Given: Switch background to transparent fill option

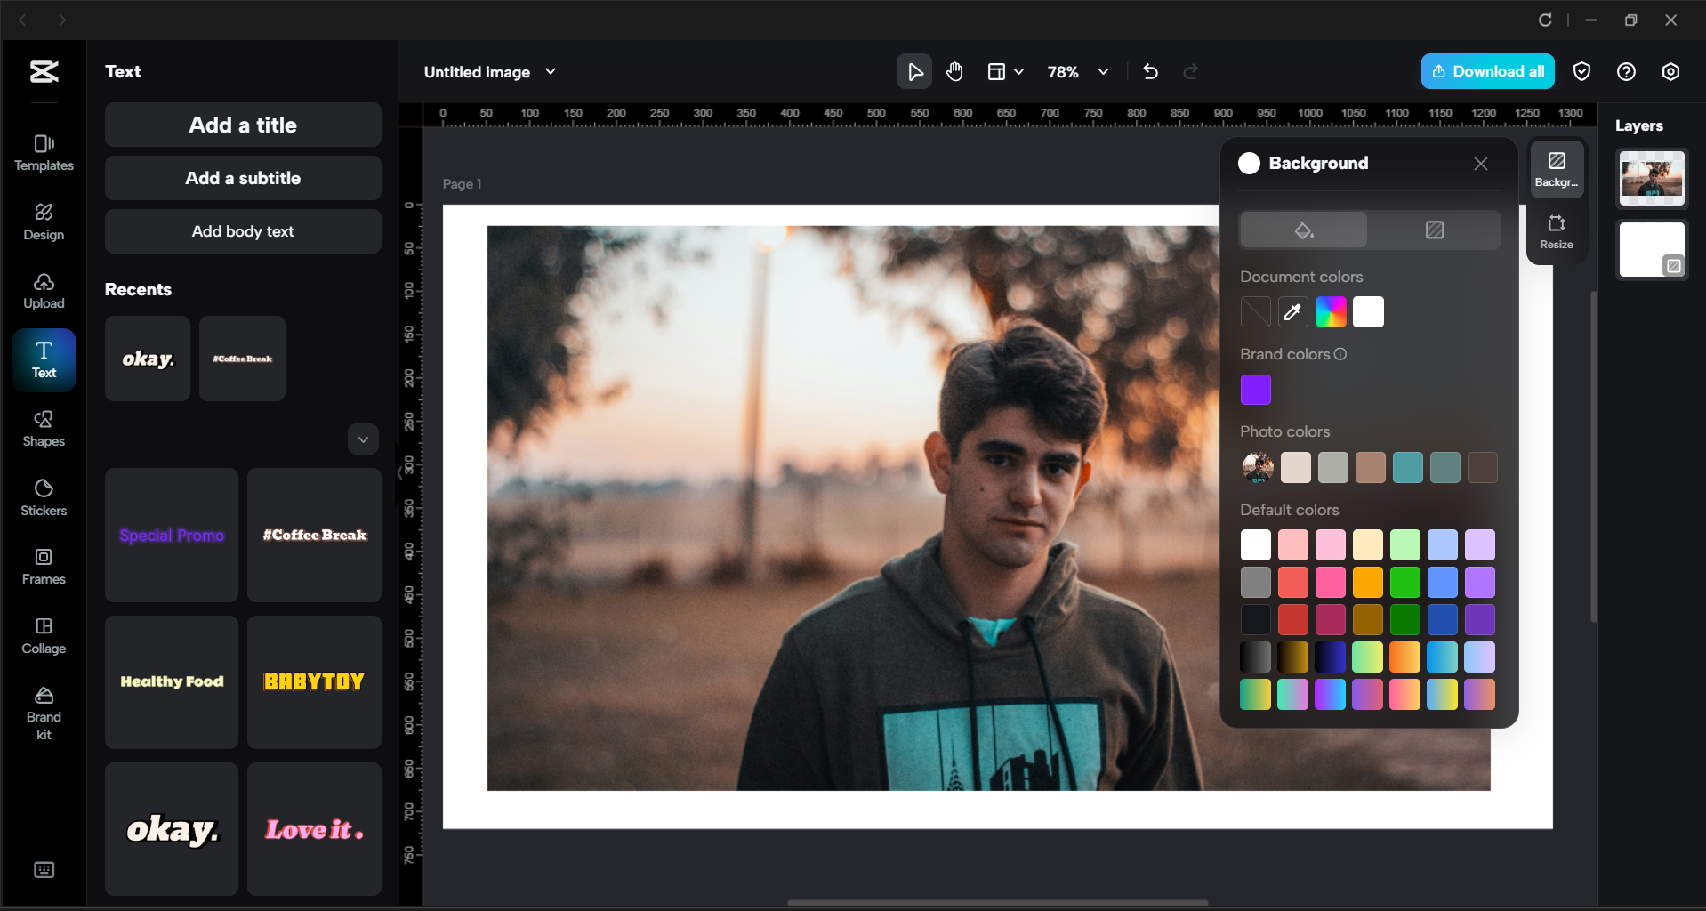Looking at the screenshot, I should (x=1434, y=230).
